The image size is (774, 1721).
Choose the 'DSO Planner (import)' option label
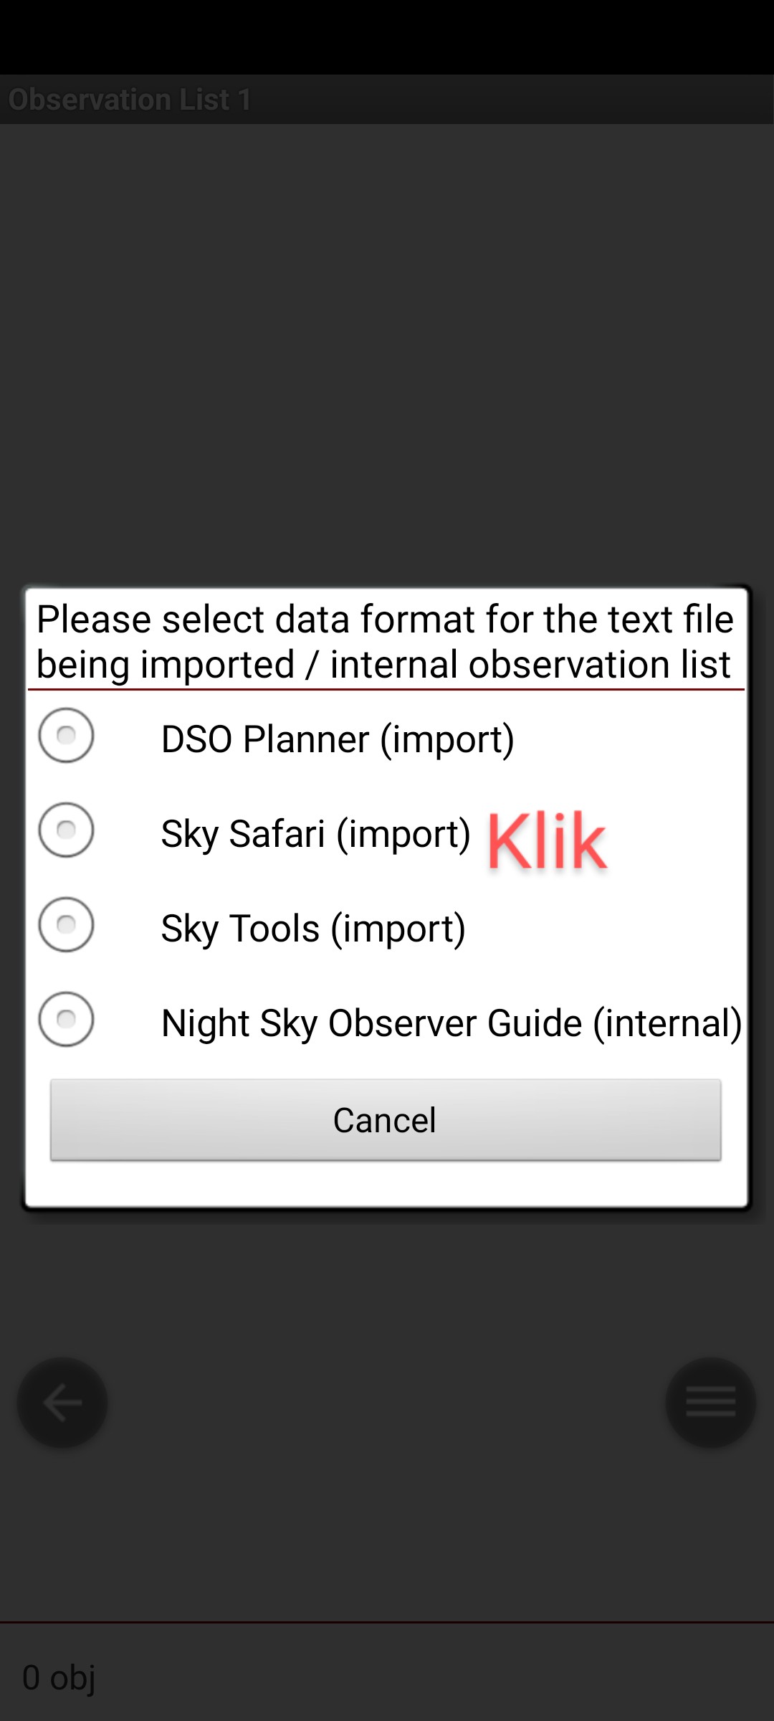pos(338,739)
